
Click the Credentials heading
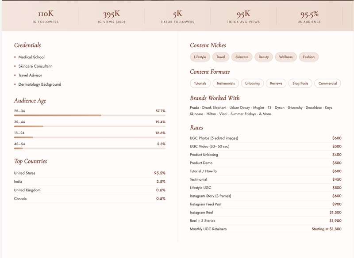coord(27,46)
